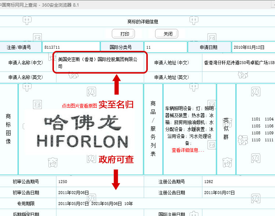The image size is (275, 216).
Task: Select similar group code 1106
Action: 269,126
